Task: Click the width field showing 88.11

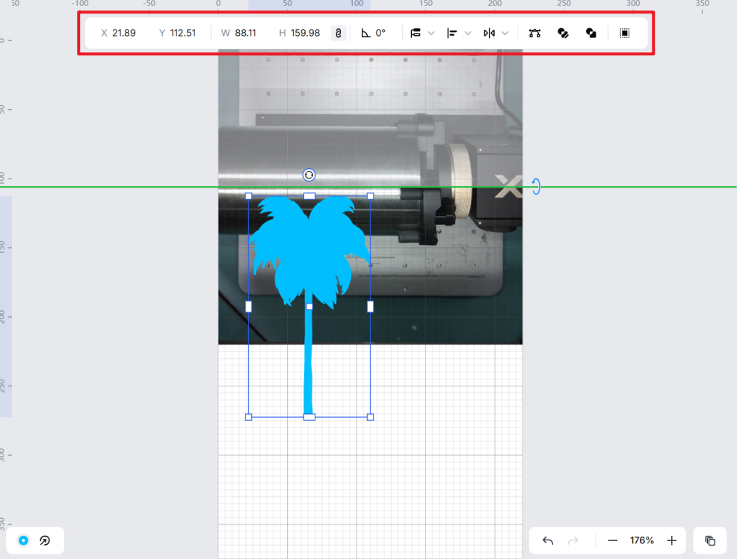Action: coord(245,34)
